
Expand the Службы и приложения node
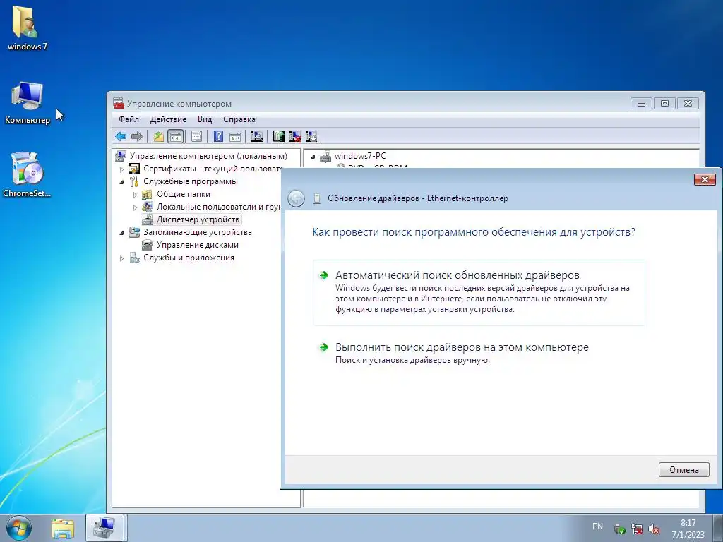pos(121,258)
